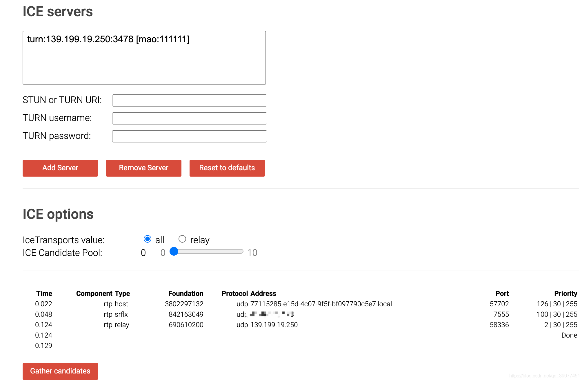Select the 'relay' IceTransports radio button

tap(182, 239)
